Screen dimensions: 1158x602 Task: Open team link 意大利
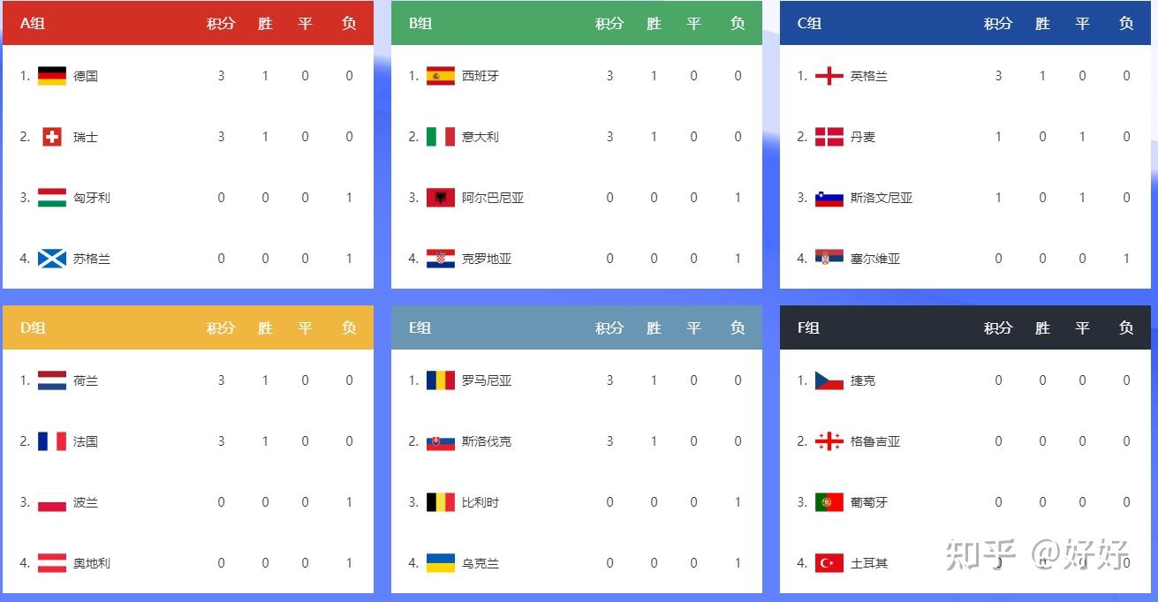coord(481,137)
